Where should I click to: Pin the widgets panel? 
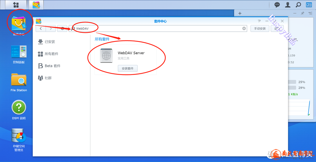click(302, 13)
